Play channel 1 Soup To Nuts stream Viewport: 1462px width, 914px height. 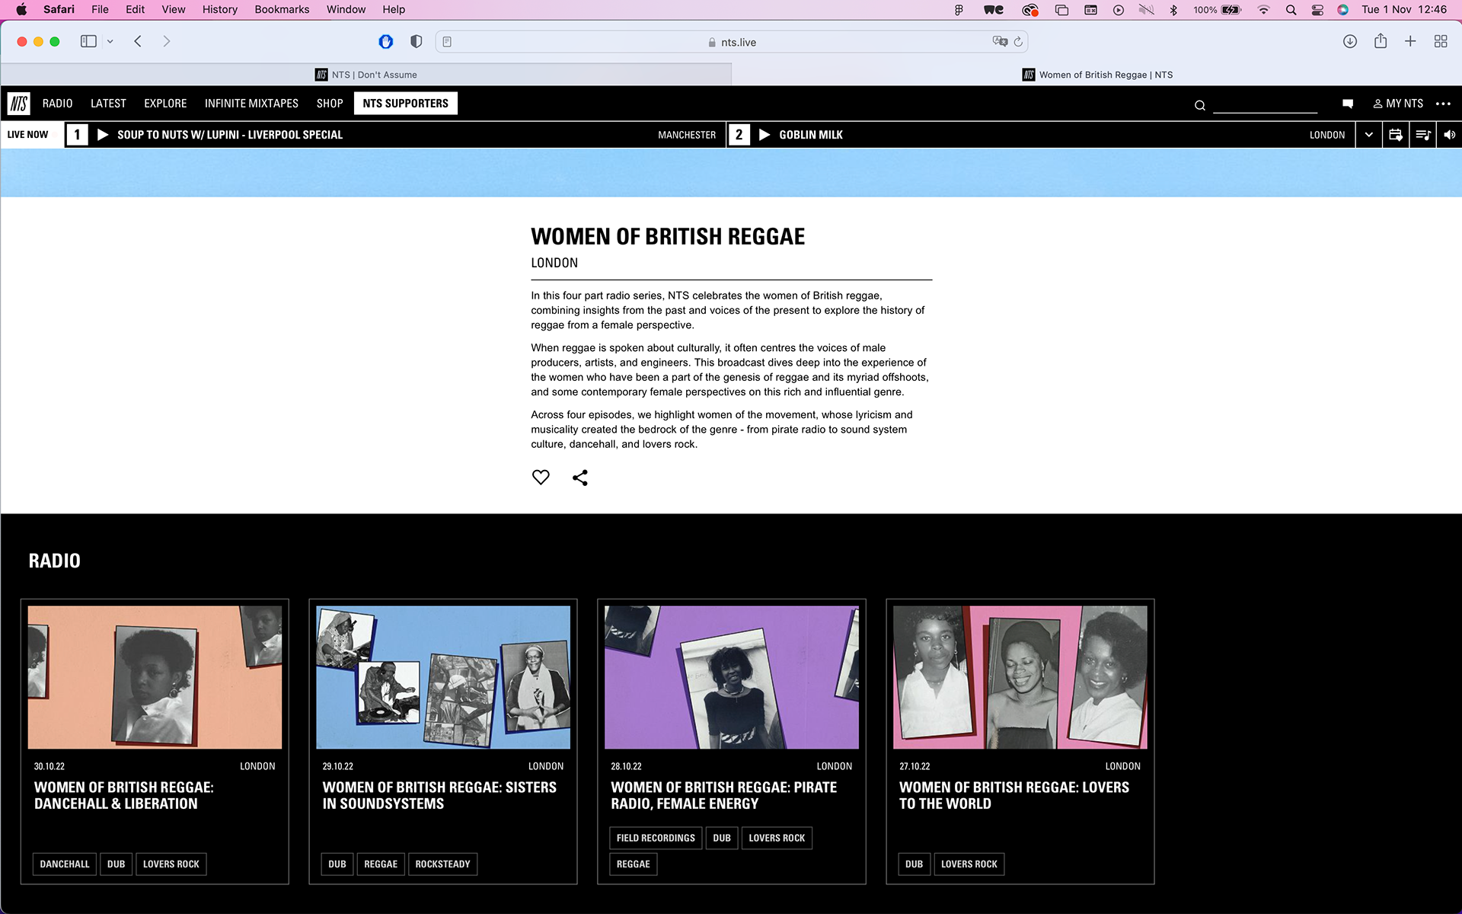(x=103, y=135)
